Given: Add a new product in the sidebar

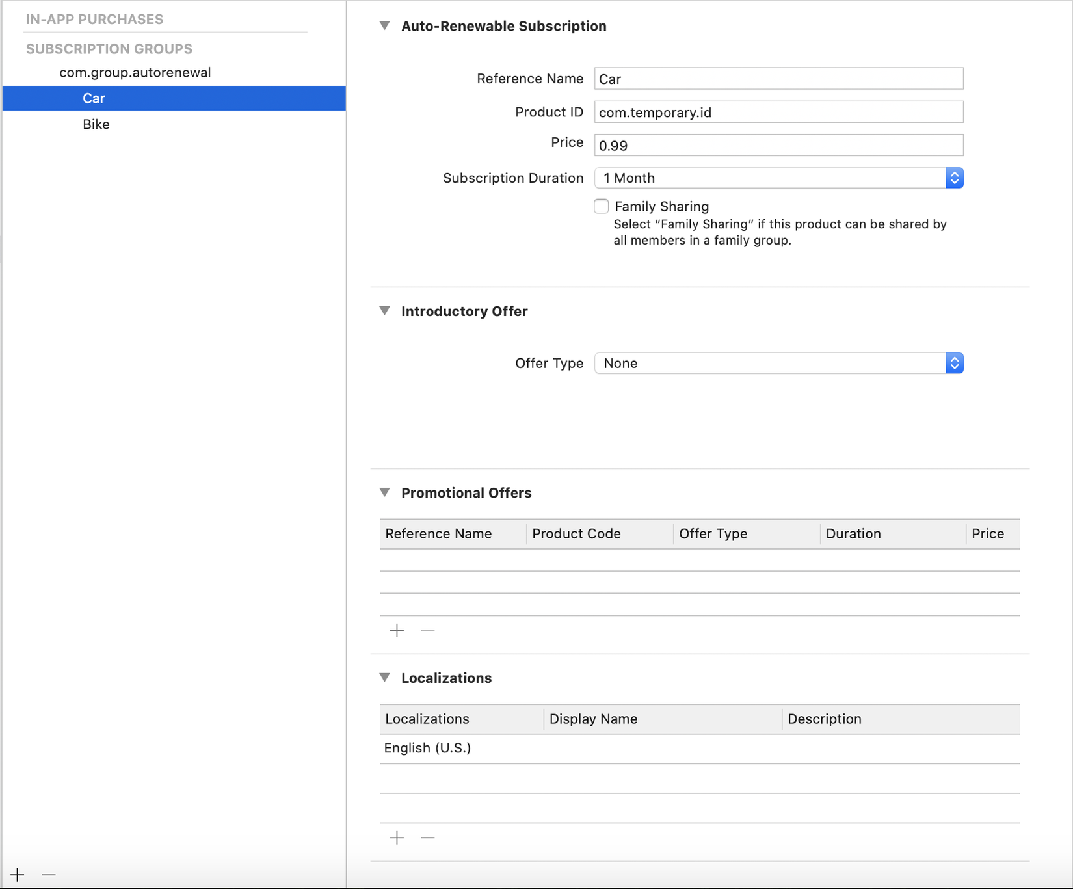Looking at the screenshot, I should click(18, 875).
